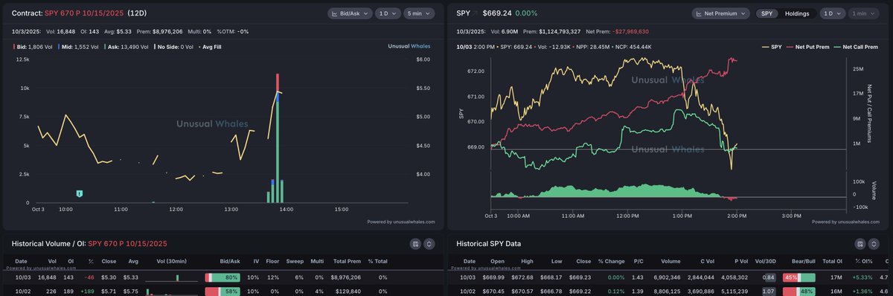Click the Historical Volume / OI contract link
The width and height of the screenshot is (893, 296).
pyautogui.click(x=127, y=243)
